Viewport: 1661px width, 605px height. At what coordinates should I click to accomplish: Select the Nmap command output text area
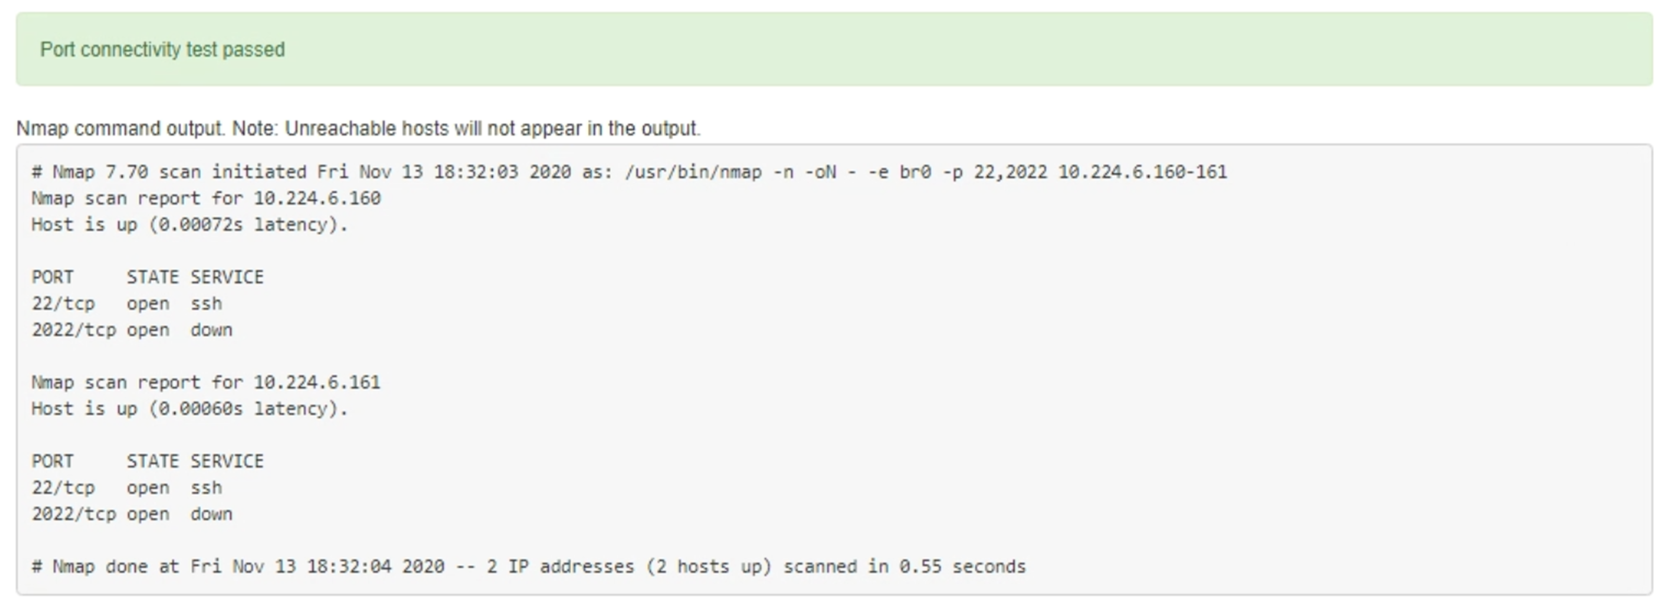pyautogui.click(x=830, y=371)
